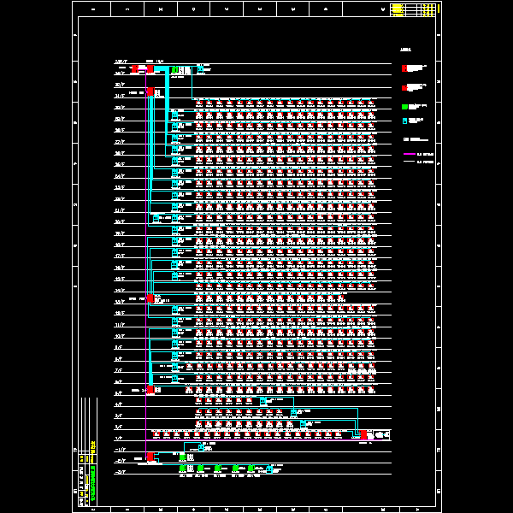Click the second red symbol in the legend
The image size is (513, 513).
coord(404,87)
